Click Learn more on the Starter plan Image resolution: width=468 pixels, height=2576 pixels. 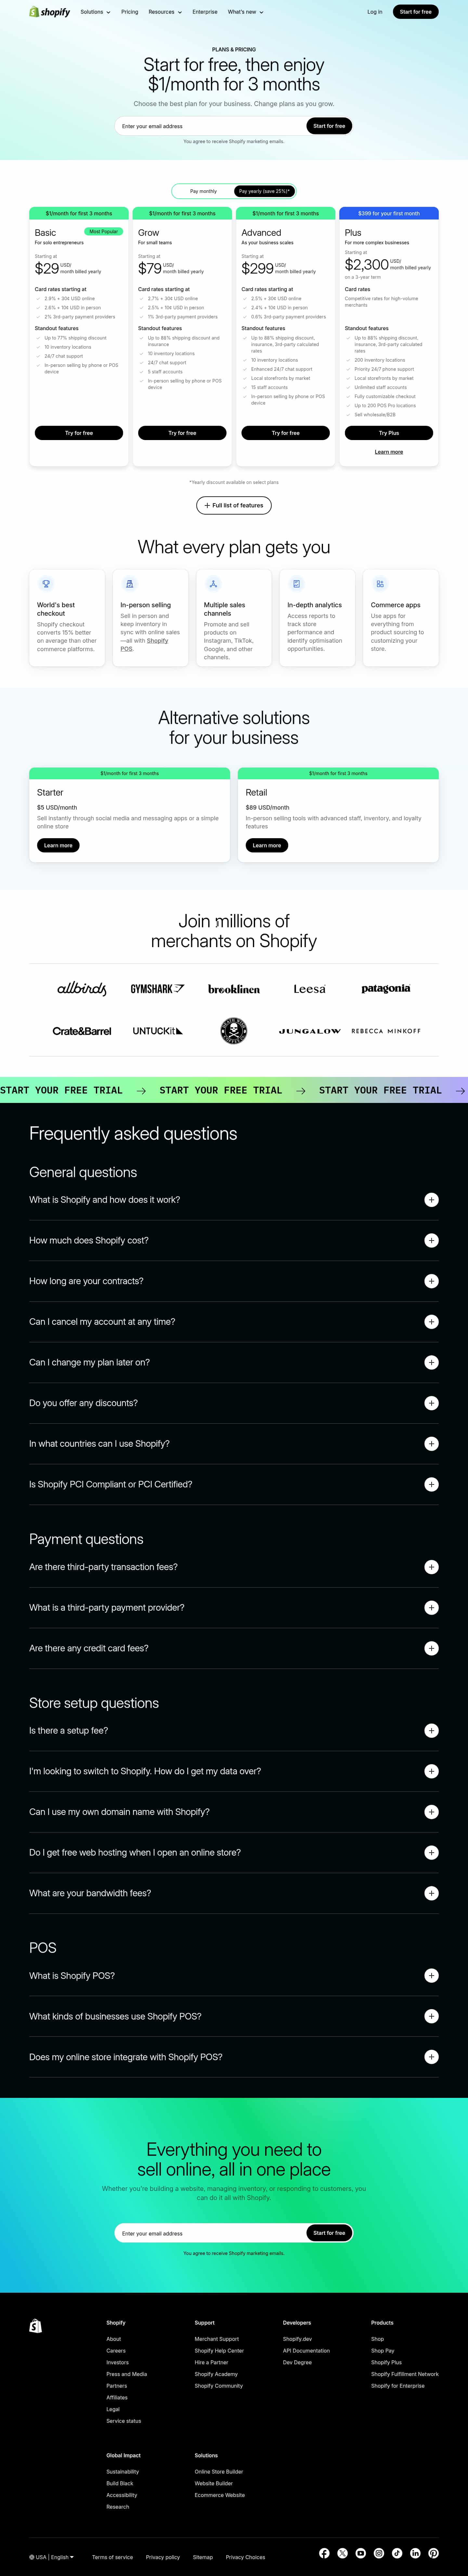coord(58,845)
